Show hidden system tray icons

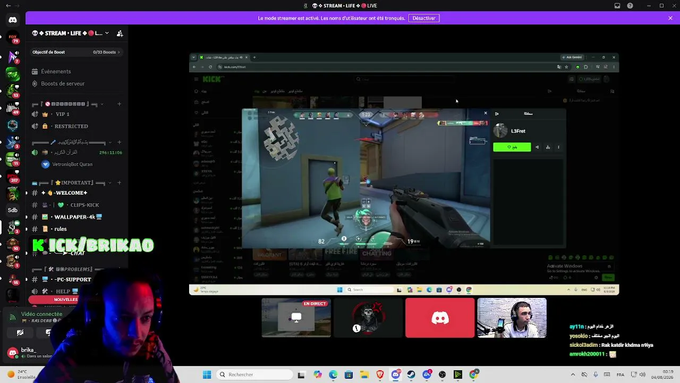(573, 374)
